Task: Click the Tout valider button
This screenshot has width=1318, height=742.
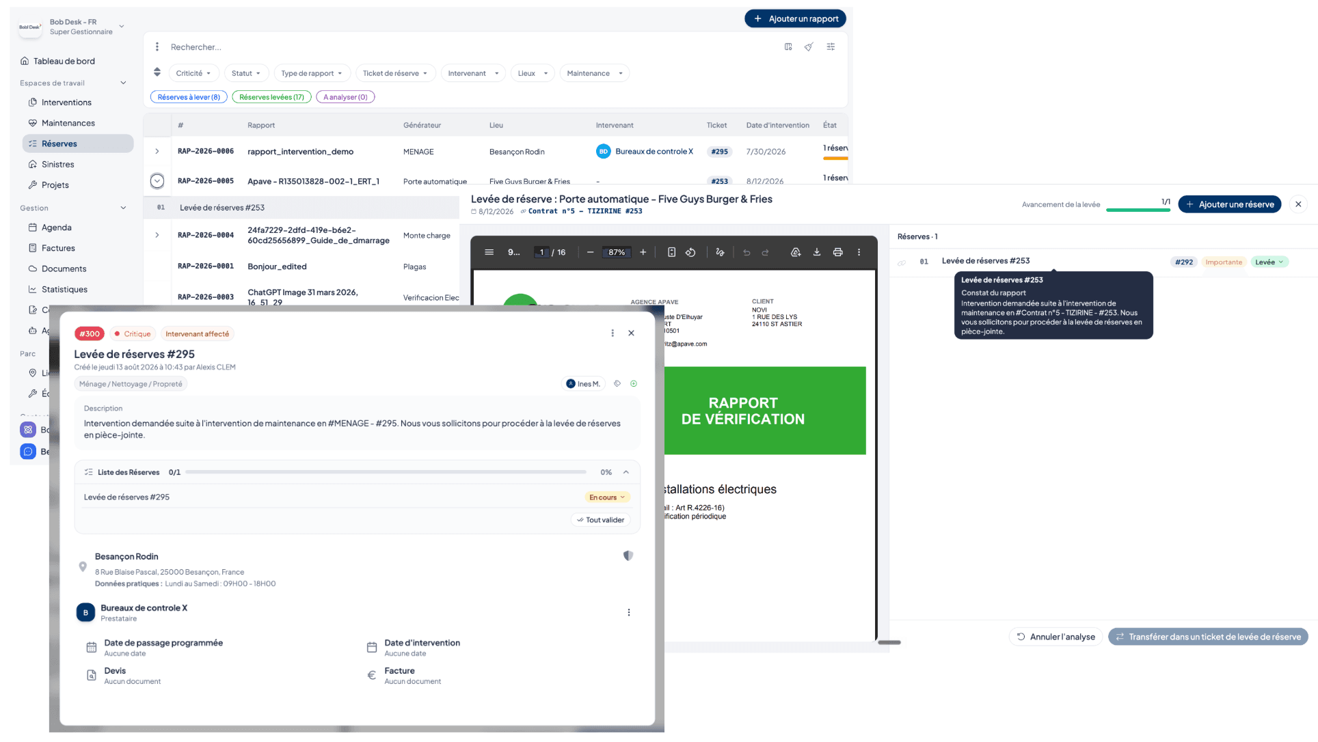Action: pyautogui.click(x=601, y=520)
